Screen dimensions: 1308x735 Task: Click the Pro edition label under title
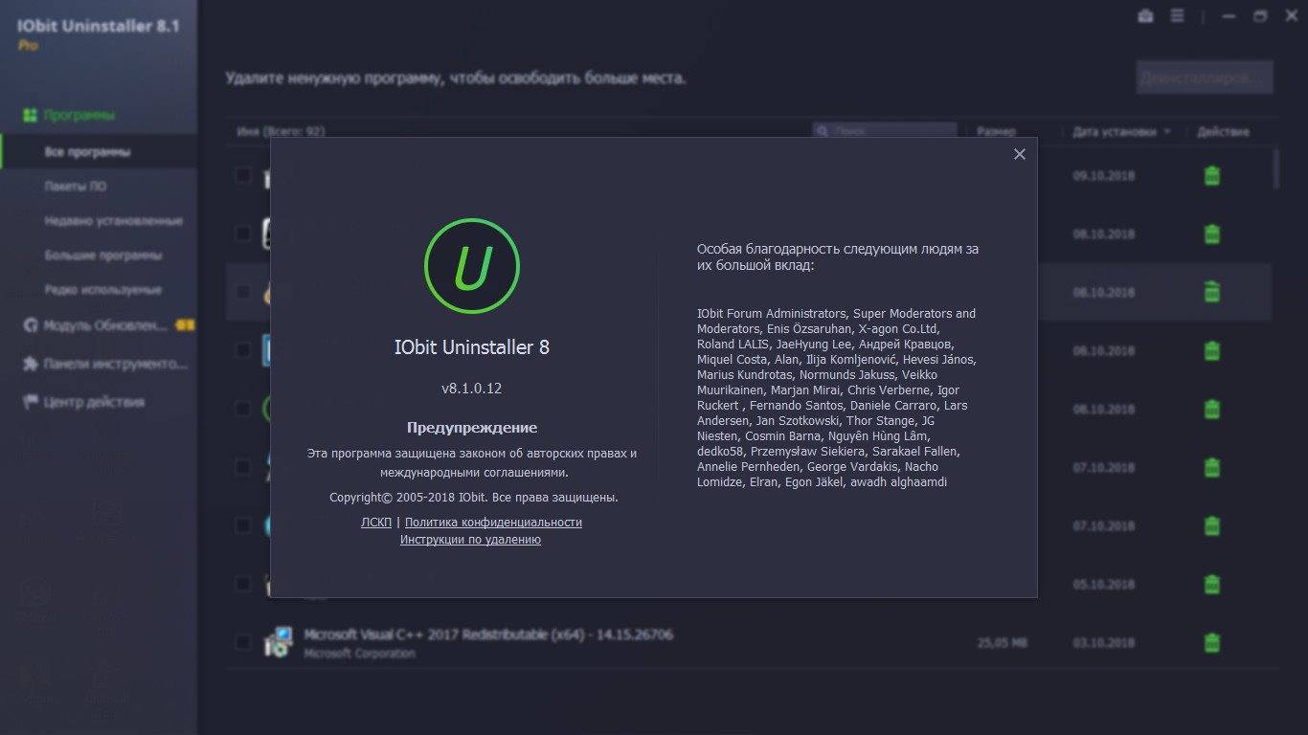click(29, 45)
